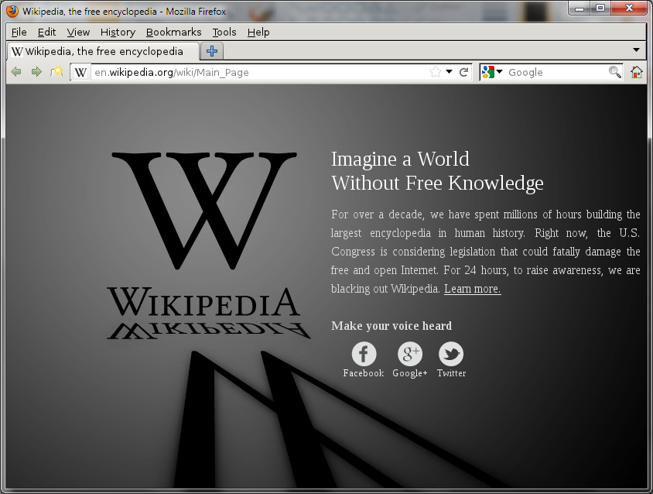
Task: Reload the current page
Action: point(464,72)
